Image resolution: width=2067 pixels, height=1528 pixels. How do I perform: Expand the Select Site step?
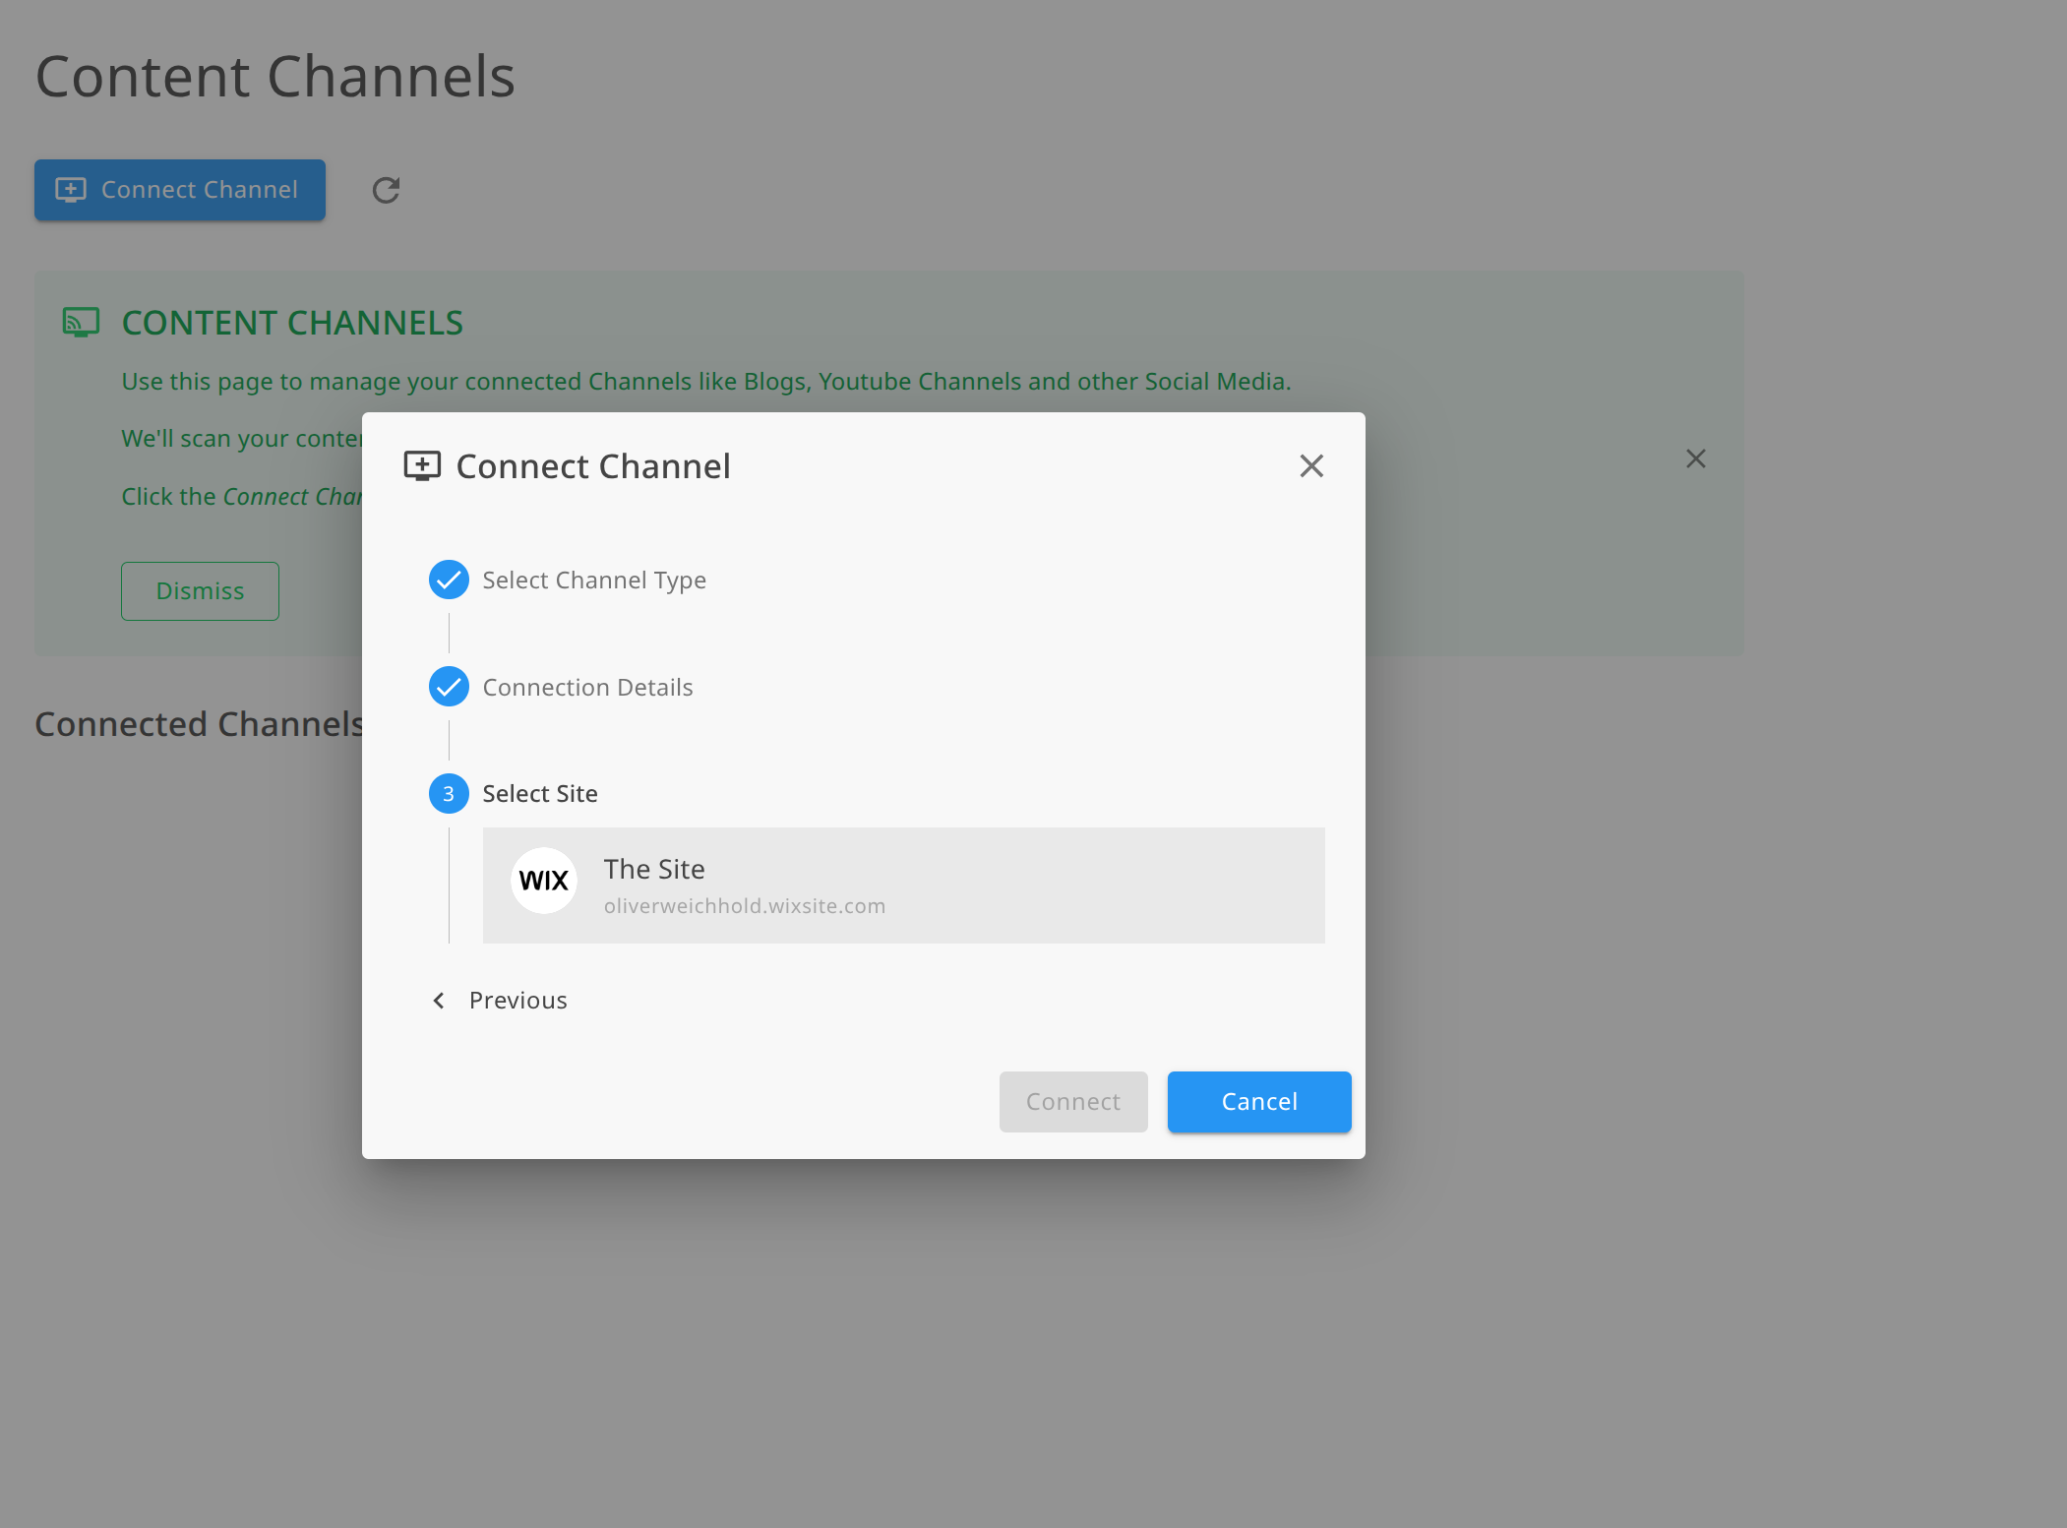pyautogui.click(x=539, y=793)
